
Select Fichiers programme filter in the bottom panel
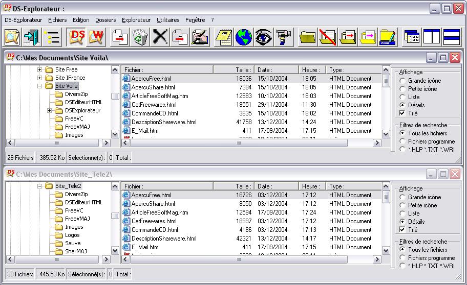[x=402, y=258]
